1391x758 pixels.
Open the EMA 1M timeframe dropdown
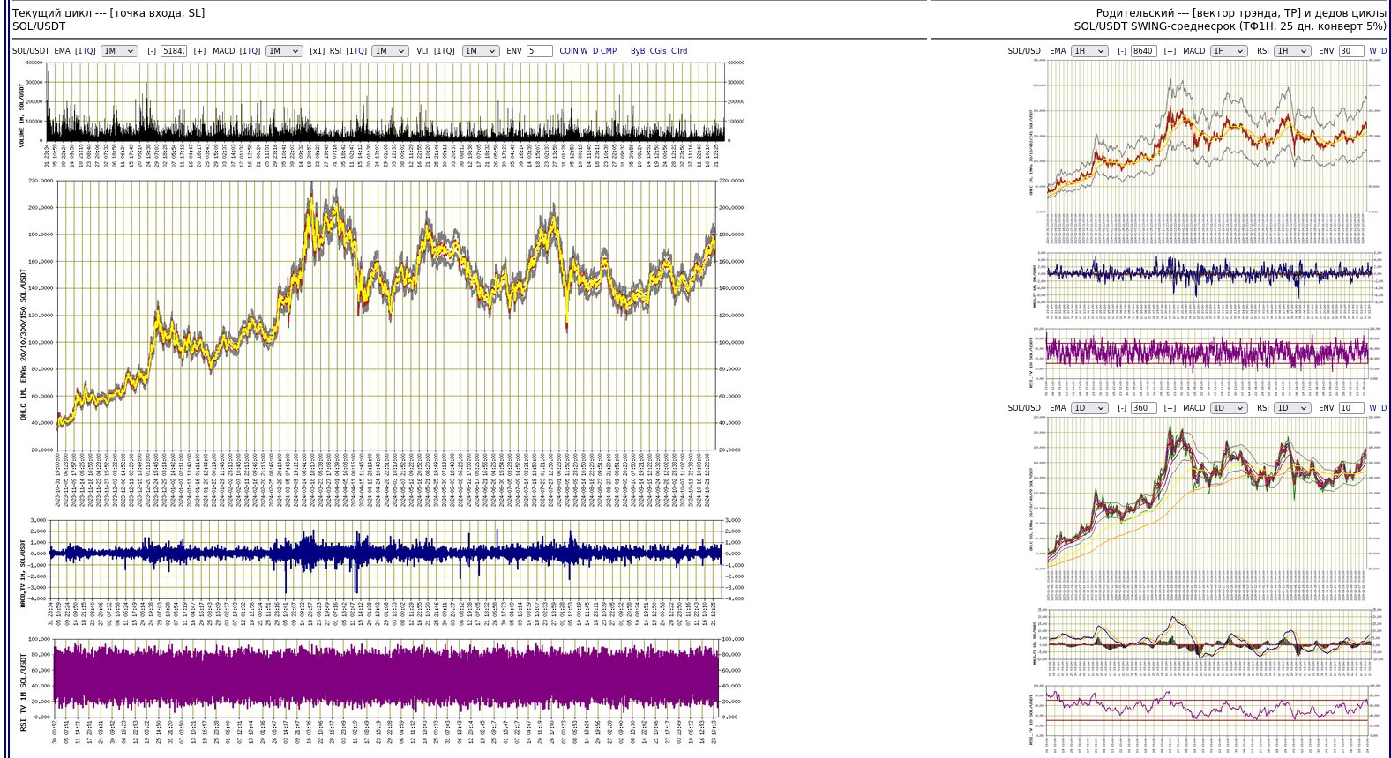[x=119, y=51]
